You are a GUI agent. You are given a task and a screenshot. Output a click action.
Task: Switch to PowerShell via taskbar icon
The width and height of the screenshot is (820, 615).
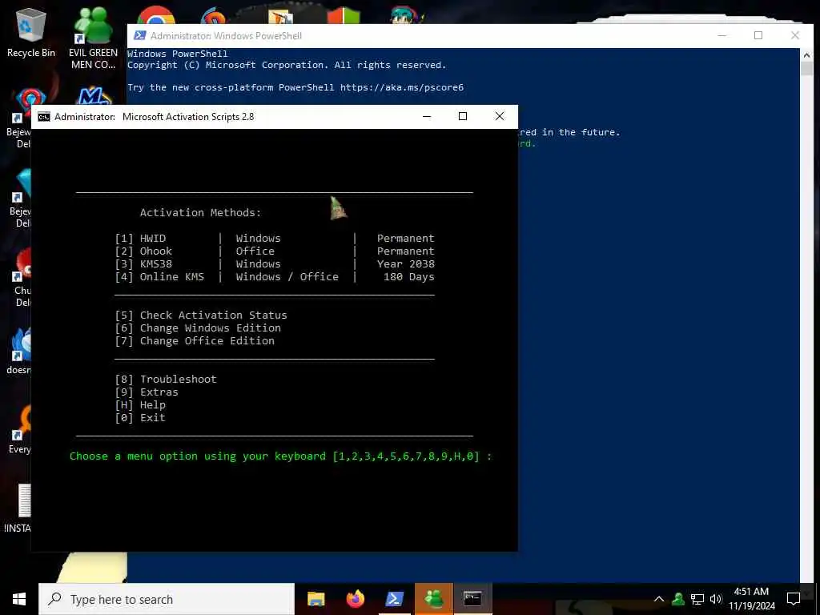click(394, 599)
